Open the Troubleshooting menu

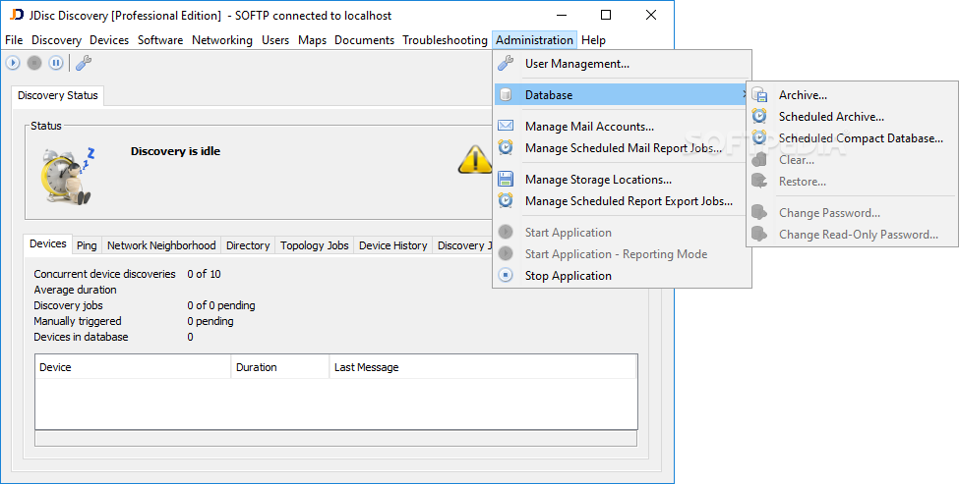[445, 40]
